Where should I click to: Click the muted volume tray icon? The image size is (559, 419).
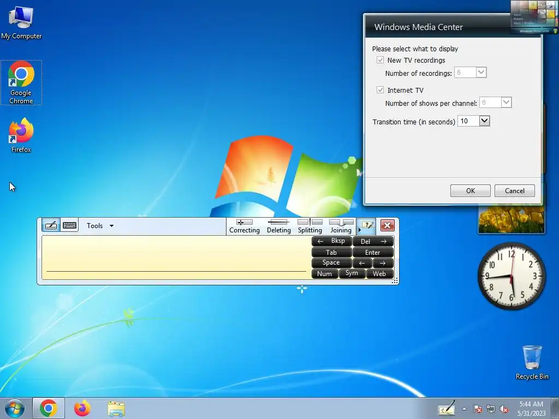tap(504, 409)
